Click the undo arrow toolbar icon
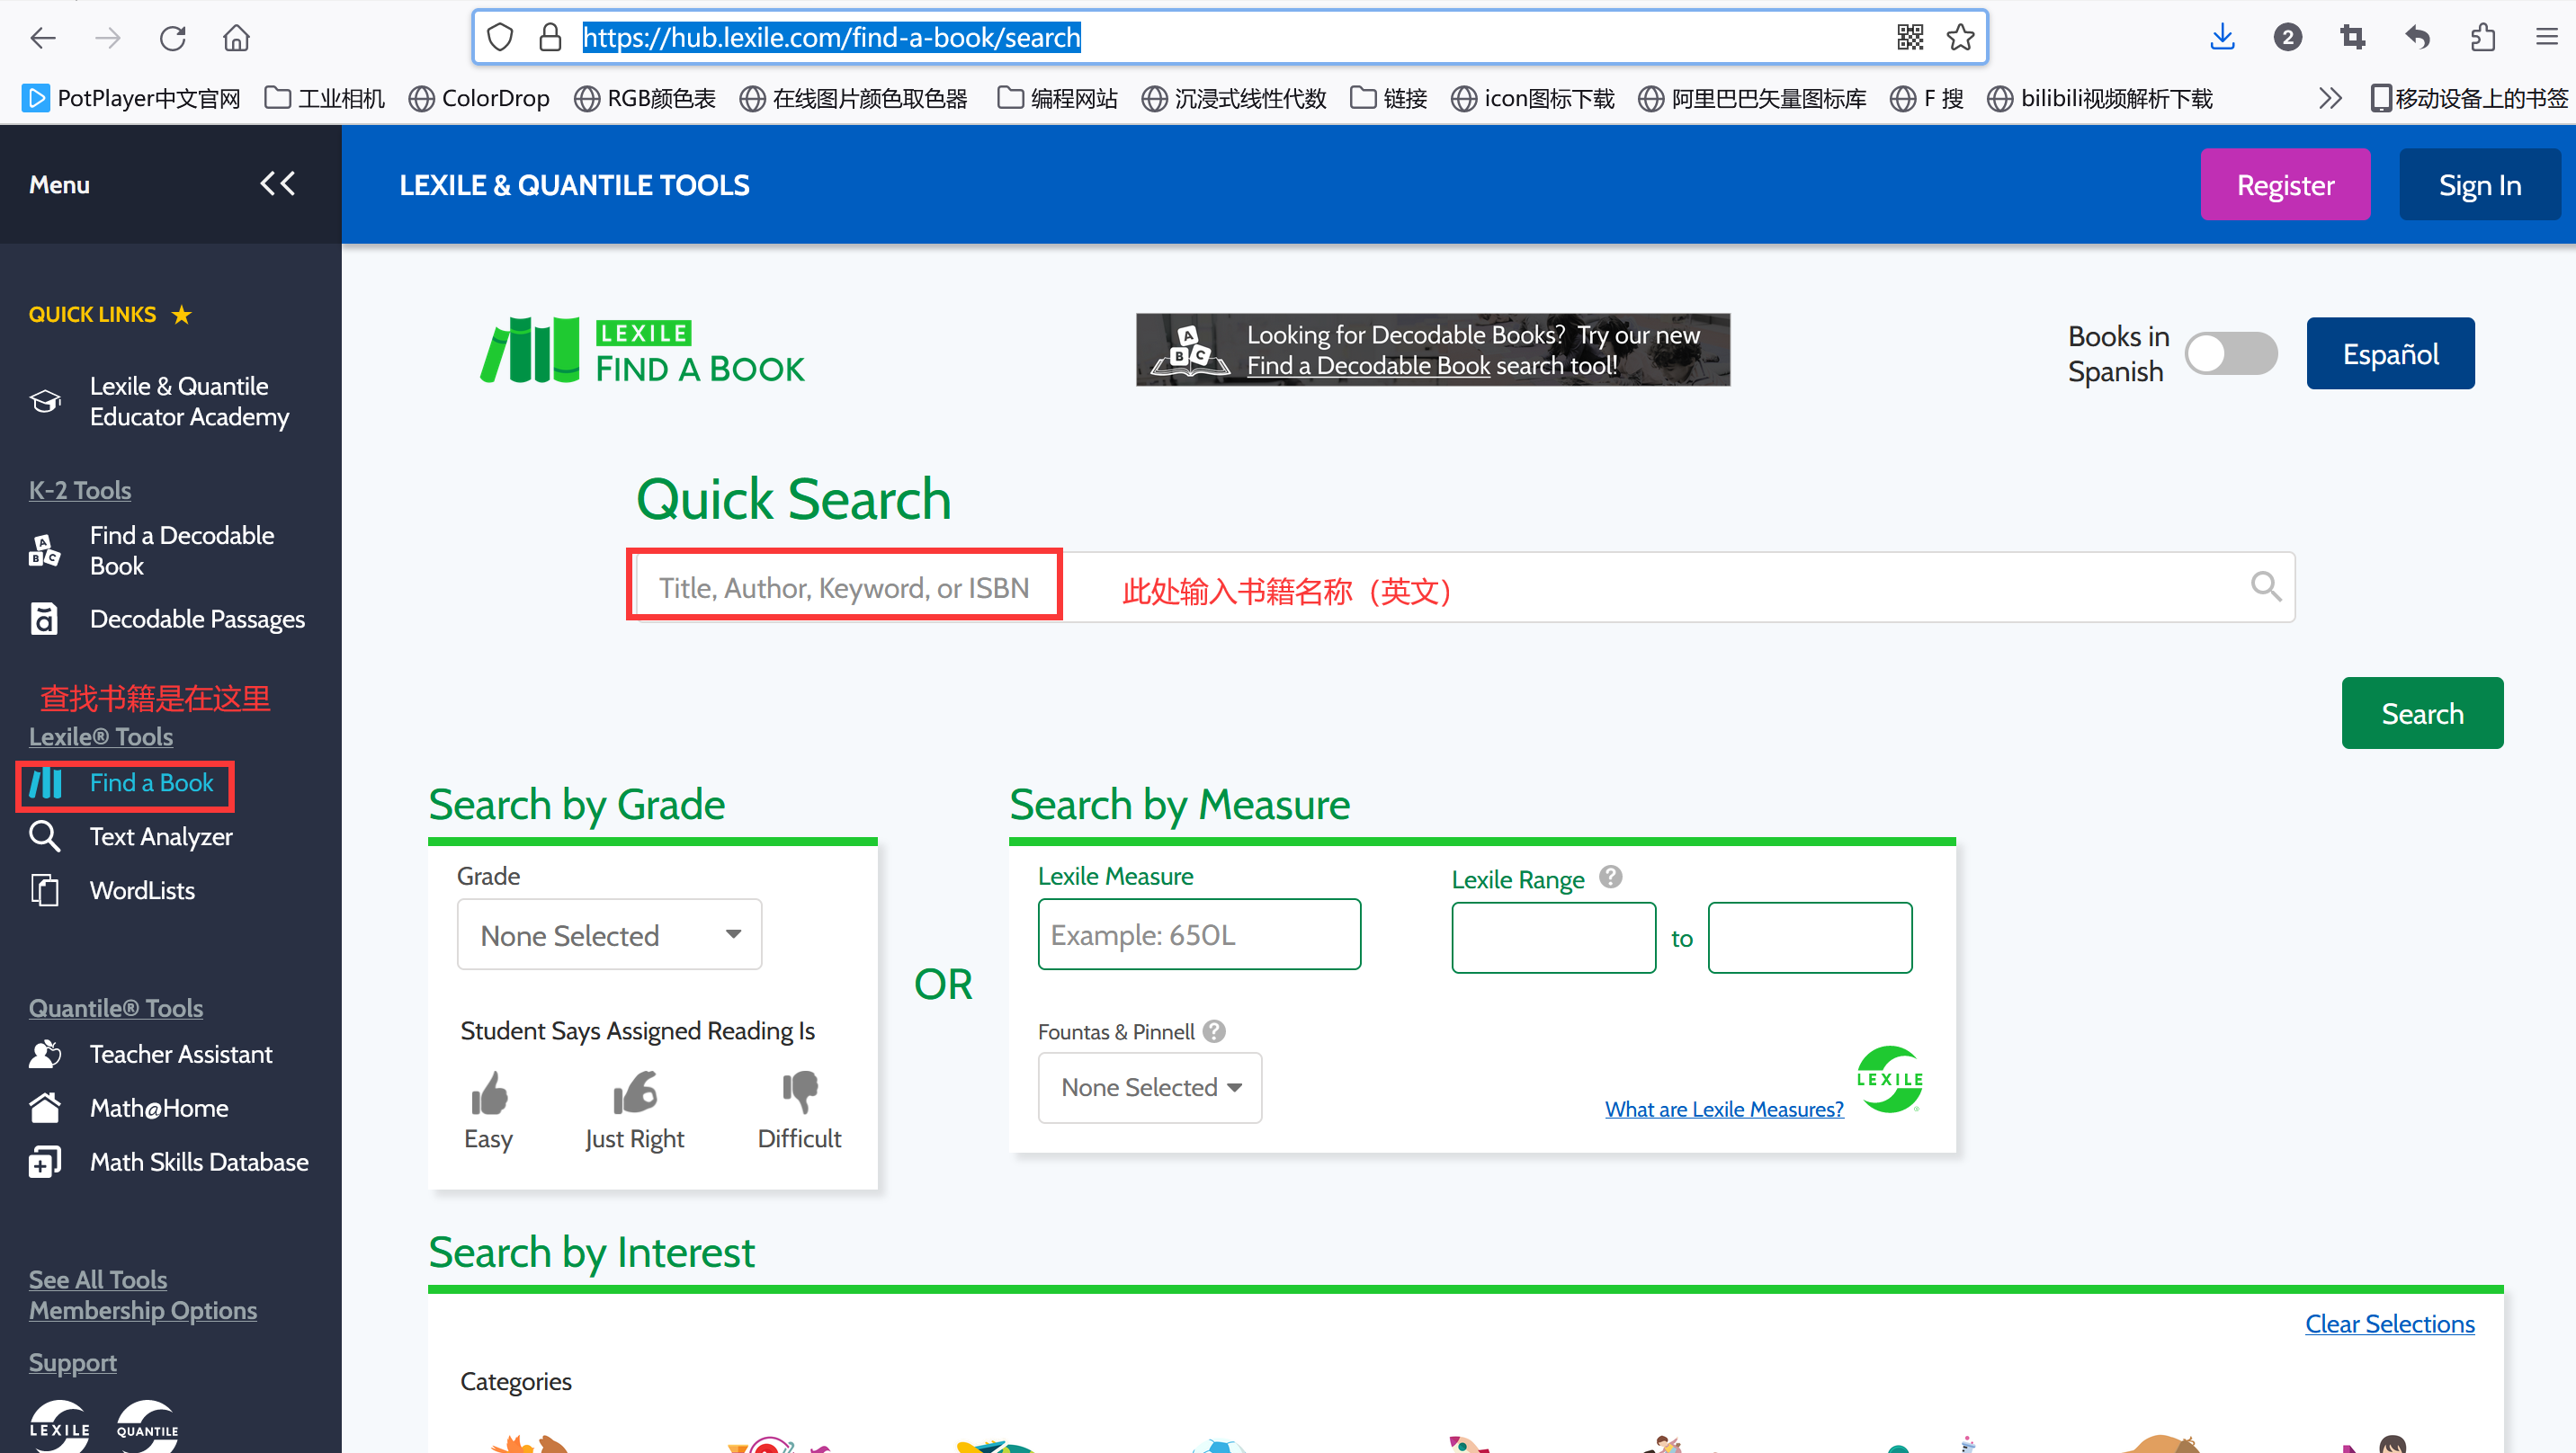The height and width of the screenshot is (1453, 2576). (x=2418, y=38)
